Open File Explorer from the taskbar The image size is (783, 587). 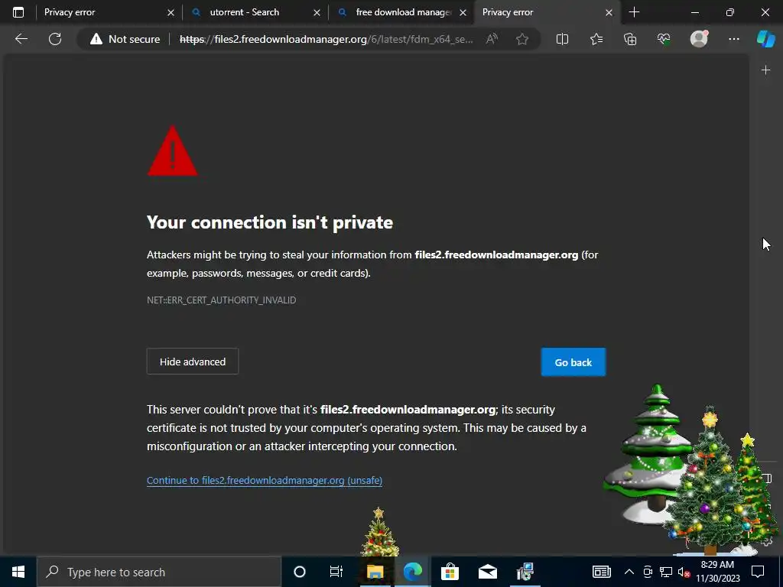tap(375, 572)
